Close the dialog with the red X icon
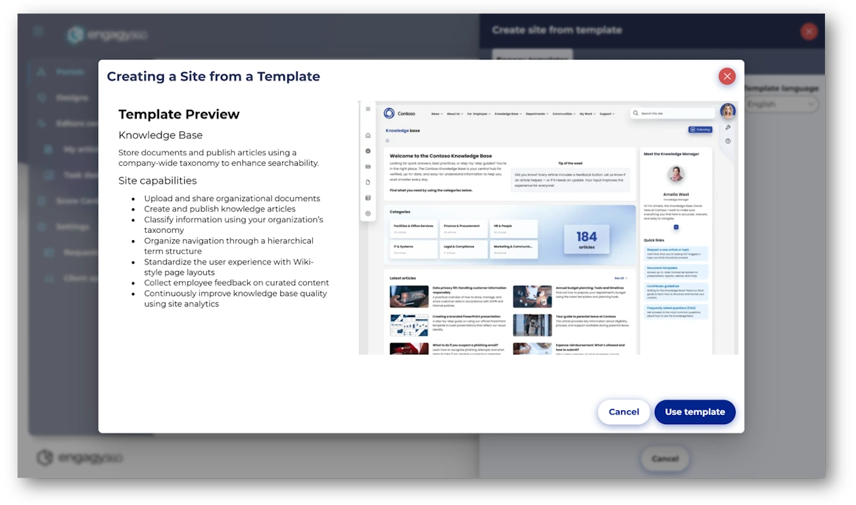 pyautogui.click(x=726, y=77)
